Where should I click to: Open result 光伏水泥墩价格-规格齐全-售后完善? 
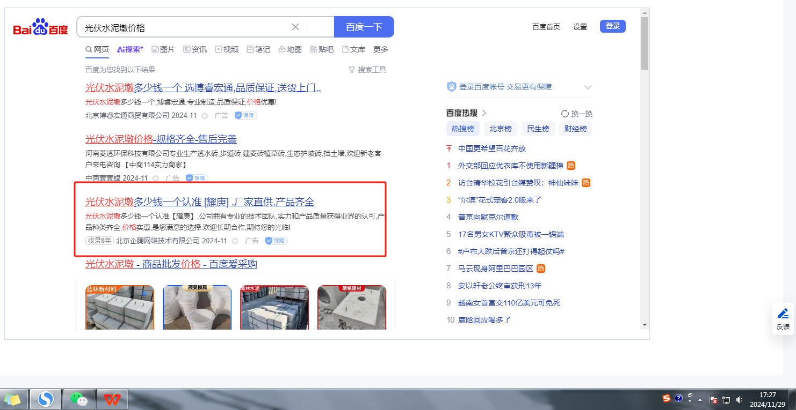(x=161, y=139)
